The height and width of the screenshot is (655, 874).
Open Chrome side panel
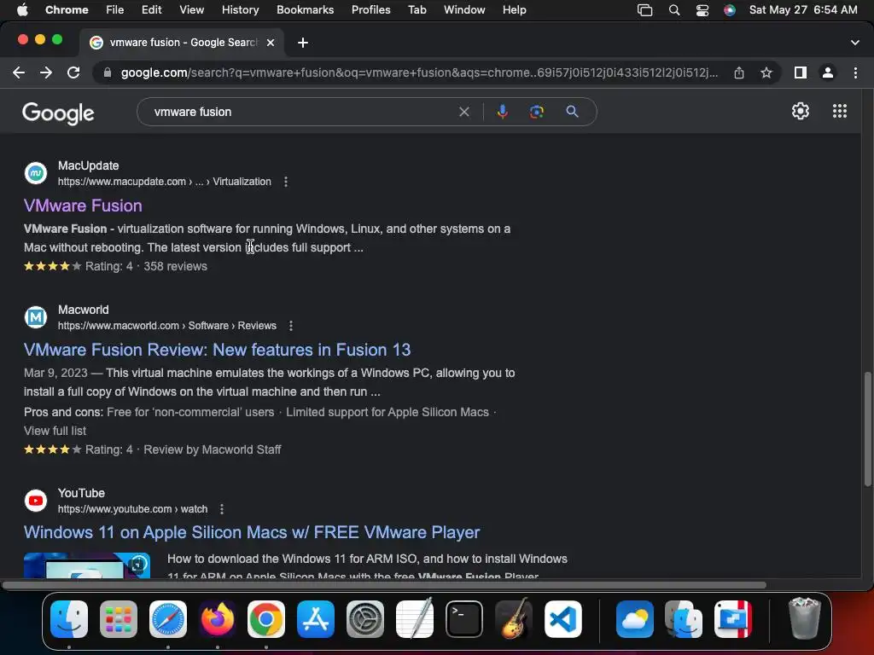pyautogui.click(x=801, y=72)
